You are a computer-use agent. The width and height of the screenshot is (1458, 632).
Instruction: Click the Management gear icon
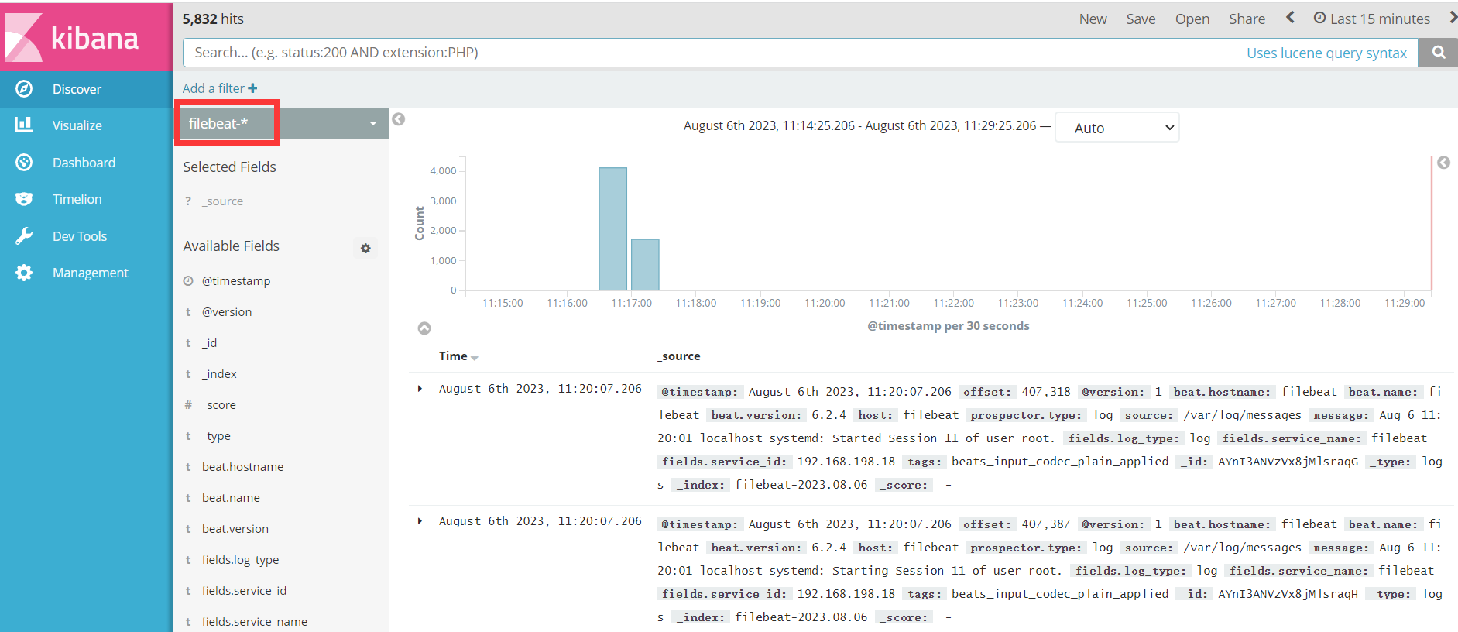click(24, 273)
